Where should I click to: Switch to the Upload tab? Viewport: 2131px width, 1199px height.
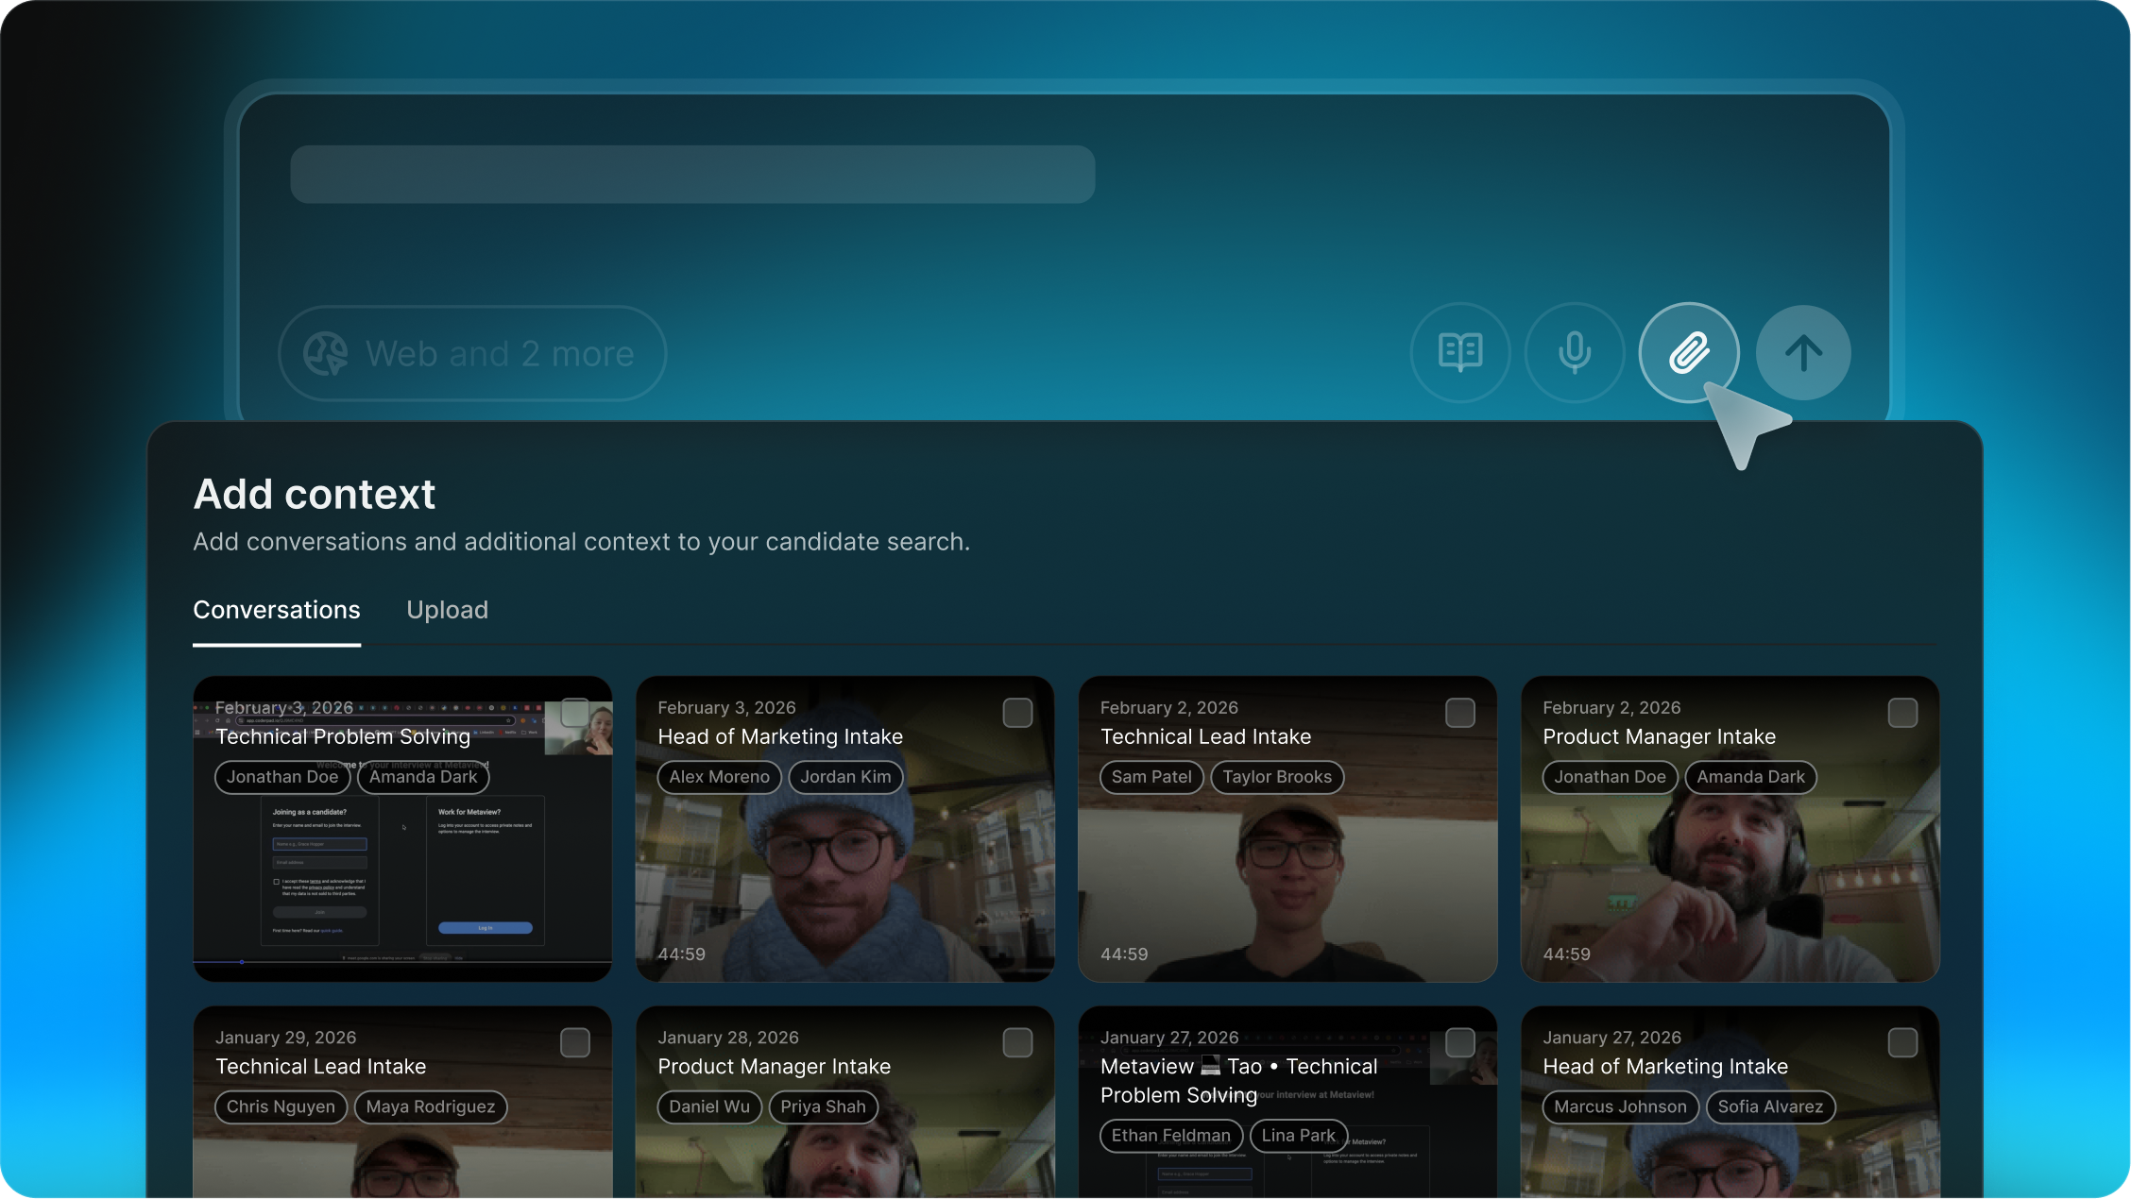(447, 610)
